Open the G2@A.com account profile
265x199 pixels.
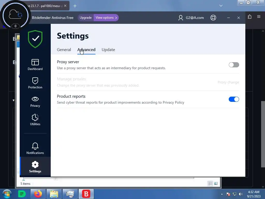pyautogui.click(x=191, y=18)
